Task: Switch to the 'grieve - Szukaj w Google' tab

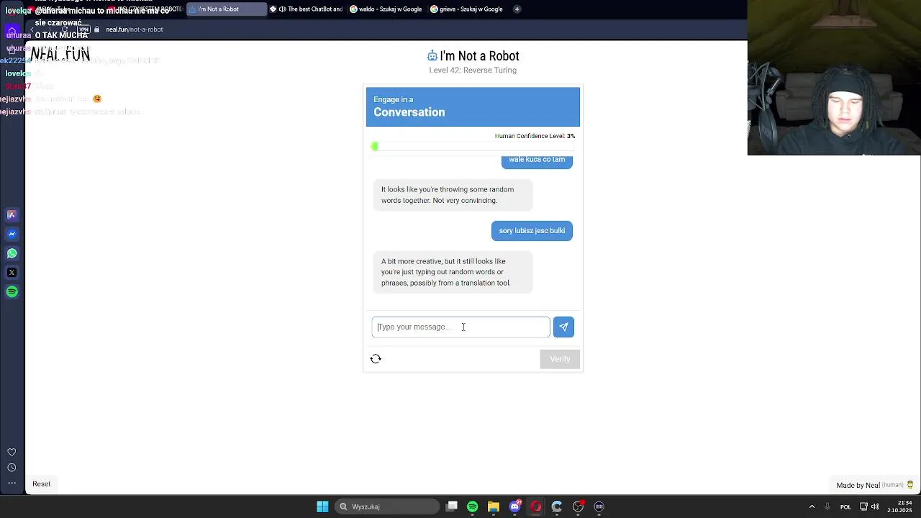Action: [x=468, y=9]
